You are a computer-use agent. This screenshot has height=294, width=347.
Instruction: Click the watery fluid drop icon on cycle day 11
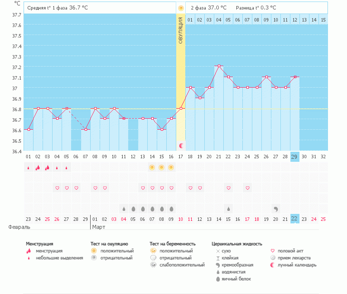pos(123,208)
